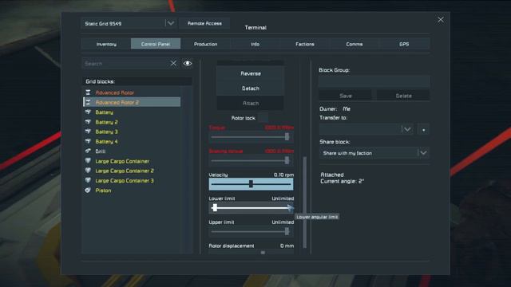Switch to the Control Panel tab
511x287 pixels.
[x=156, y=44]
